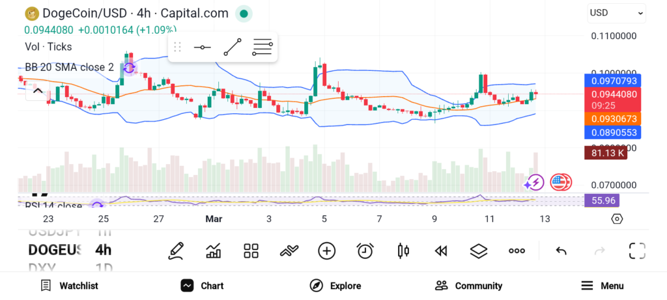Click the BB 20 SMA close indicator label
This screenshot has width=667, height=300.
pos(69,67)
